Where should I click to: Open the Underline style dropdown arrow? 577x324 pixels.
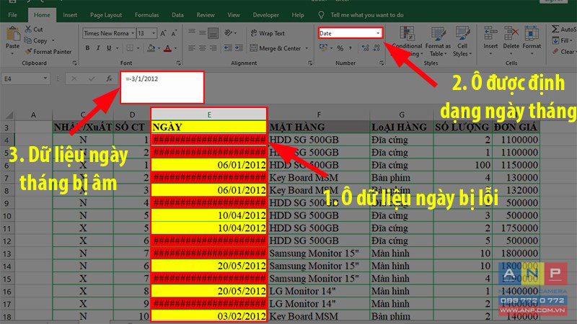click(x=118, y=48)
